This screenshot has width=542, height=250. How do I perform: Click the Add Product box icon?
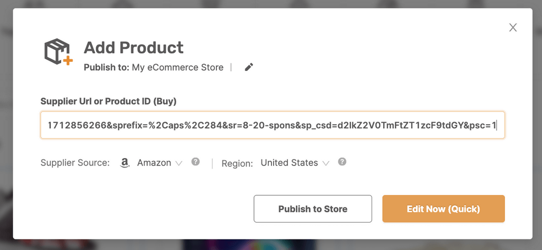58,52
